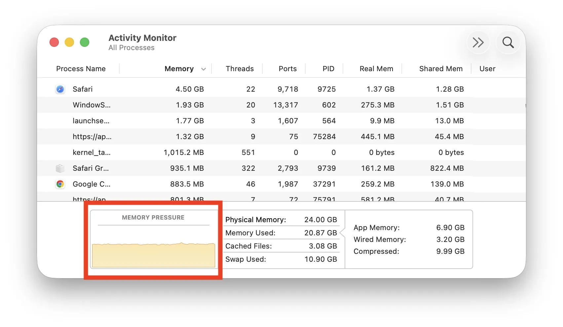Sort by the Real Mem column
563x327 pixels.
376,69
